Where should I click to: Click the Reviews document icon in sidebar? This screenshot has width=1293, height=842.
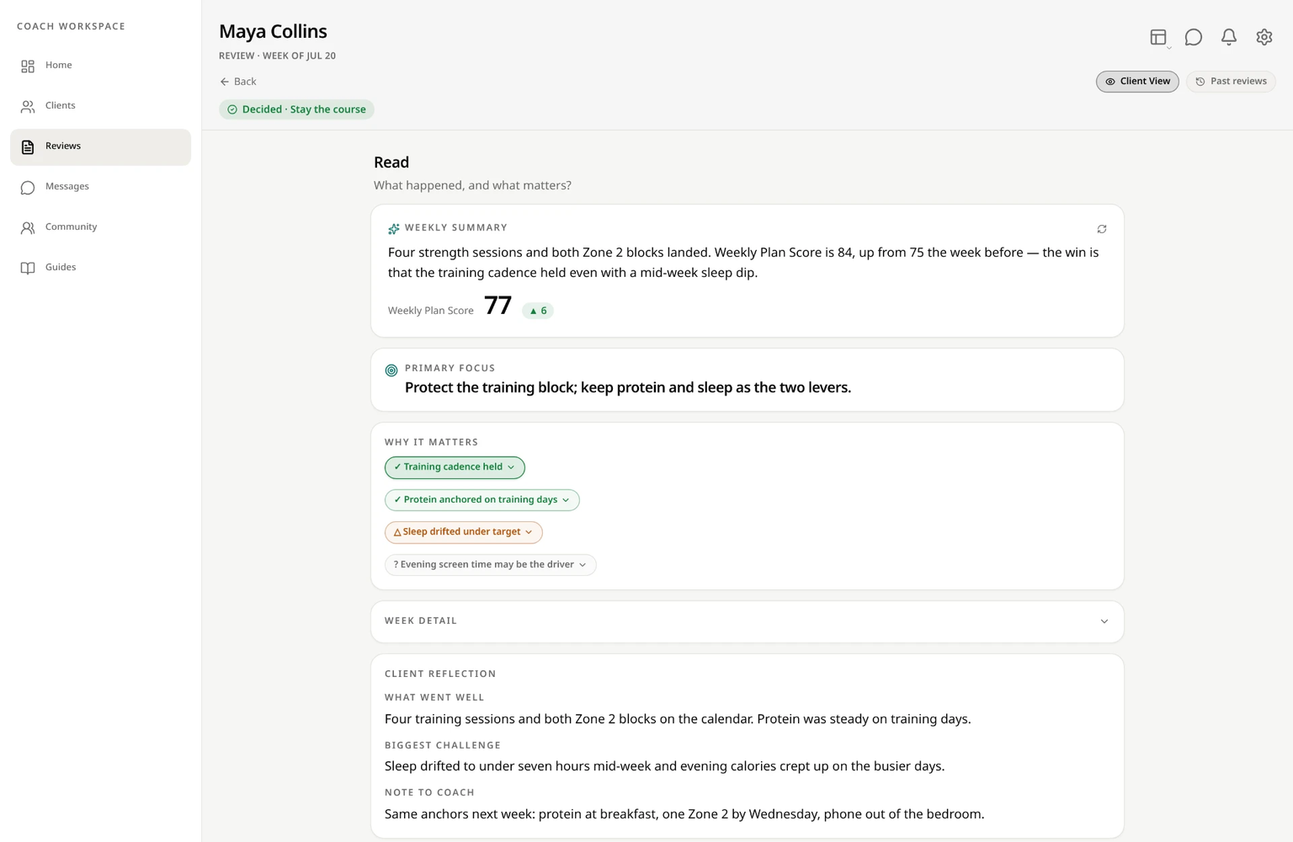click(x=28, y=147)
